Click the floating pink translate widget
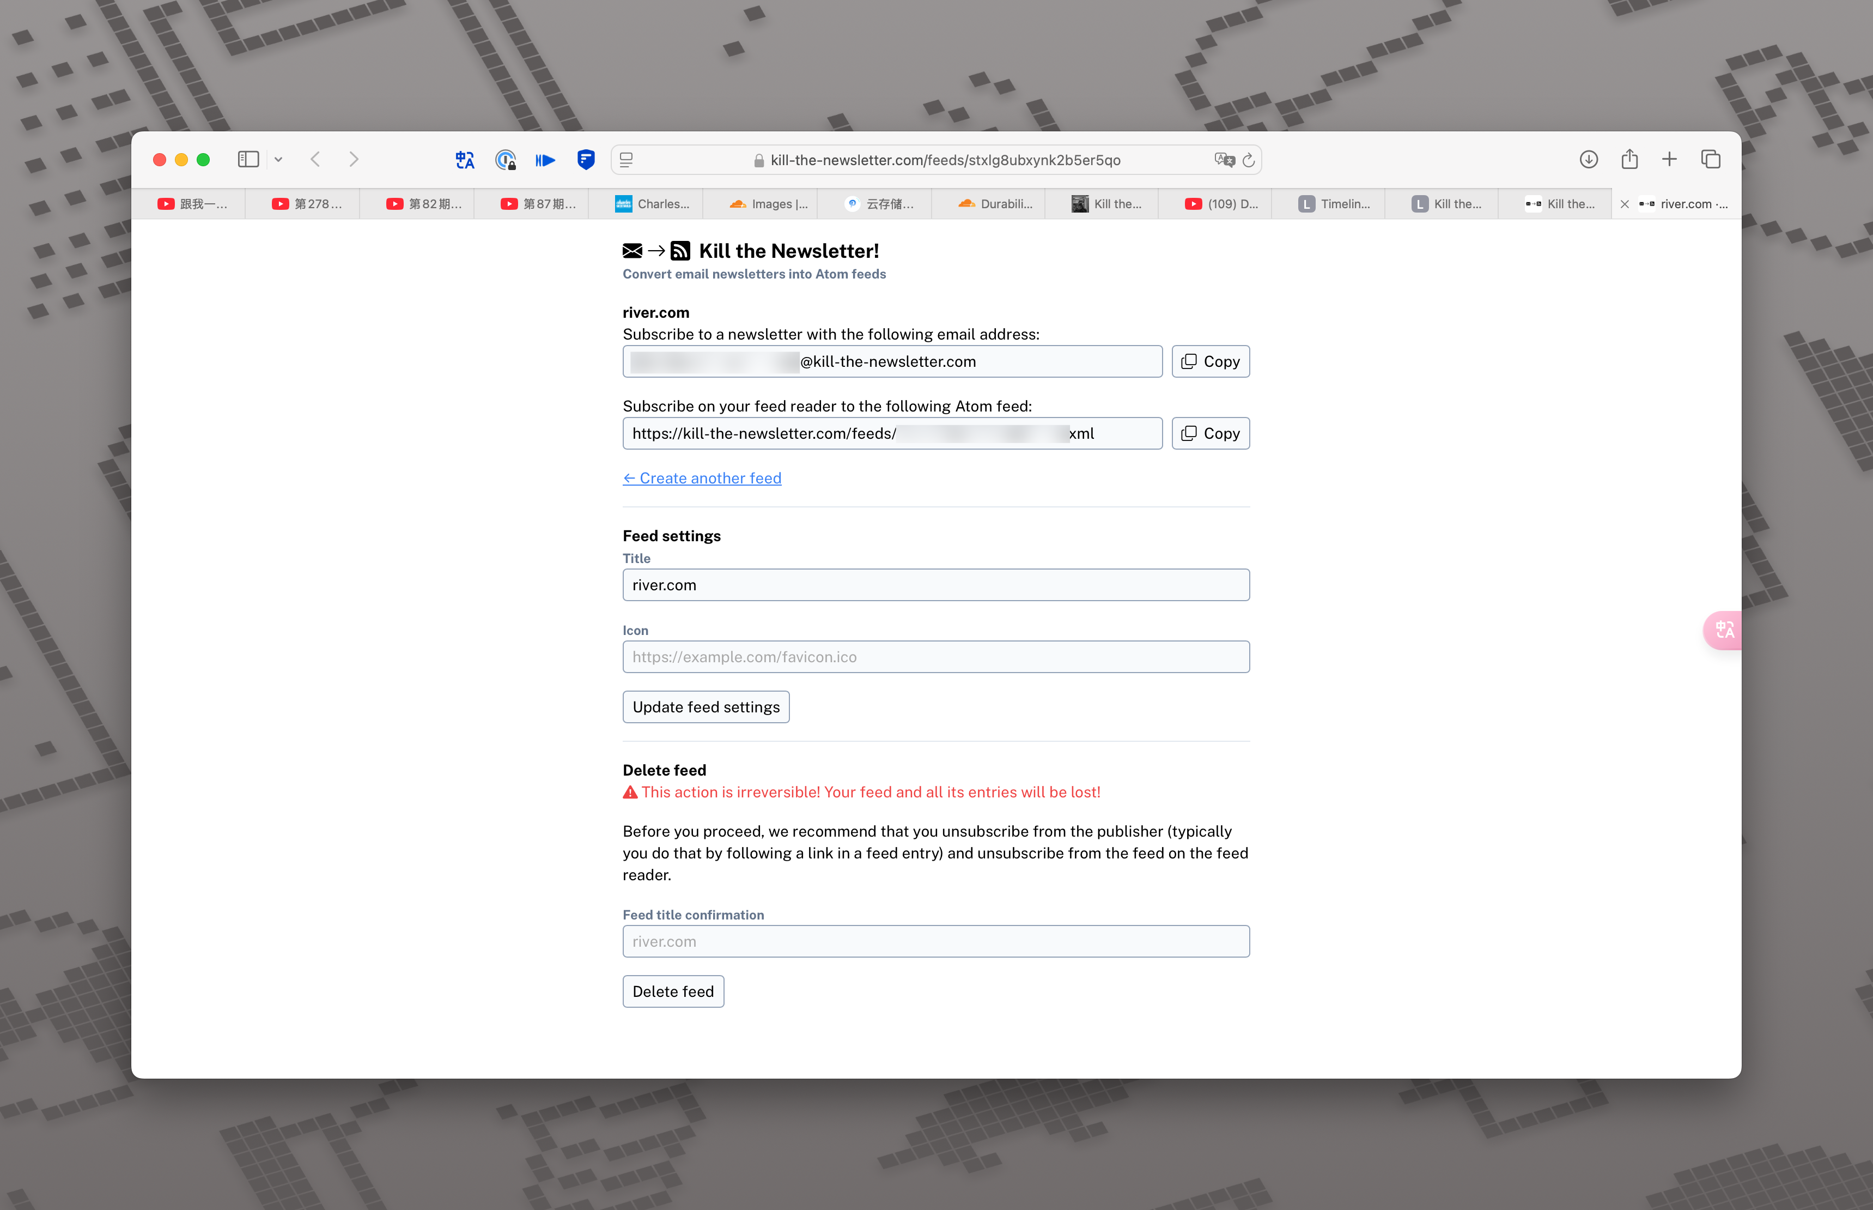Viewport: 1873px width, 1210px height. click(x=1723, y=630)
